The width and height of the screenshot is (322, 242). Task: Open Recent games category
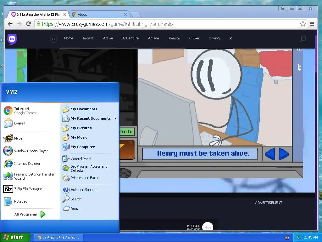click(88, 38)
